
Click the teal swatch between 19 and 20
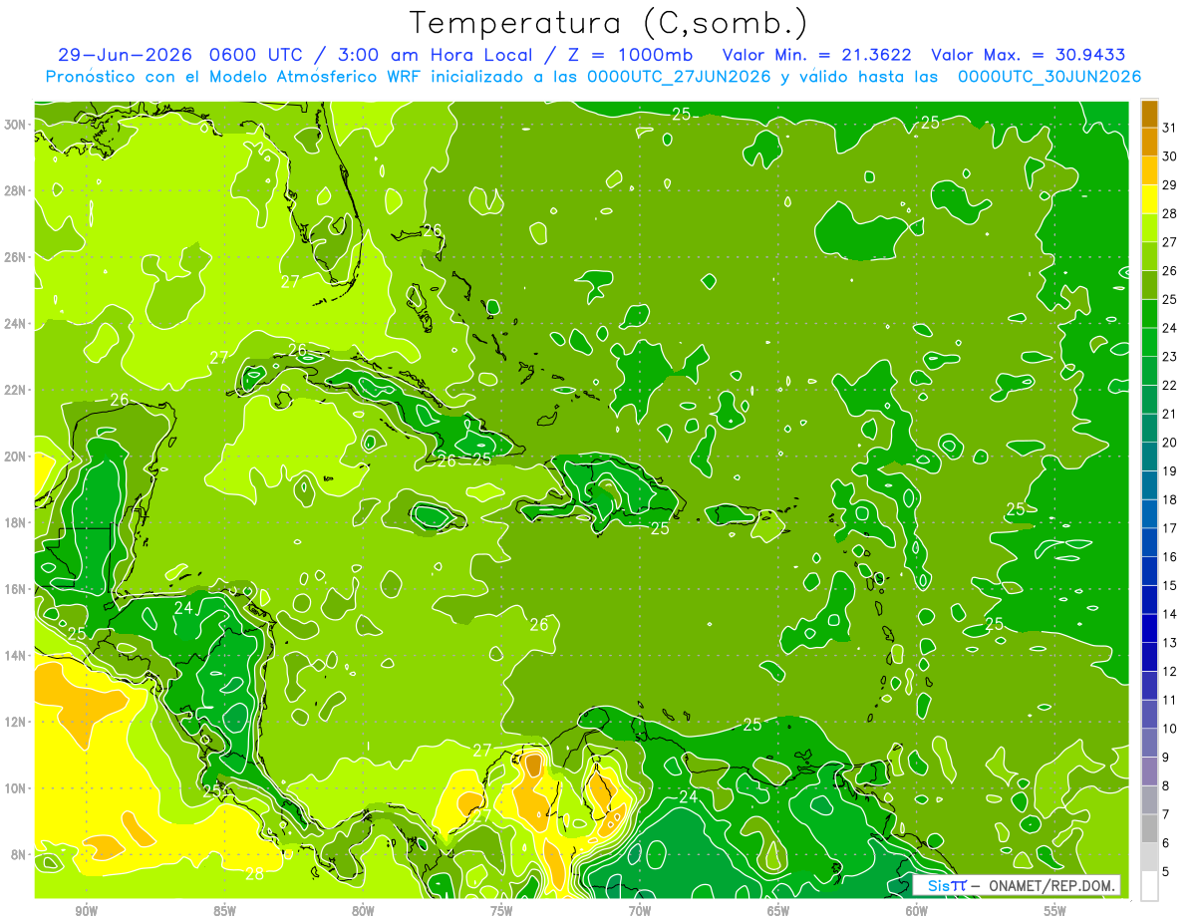click(1149, 458)
